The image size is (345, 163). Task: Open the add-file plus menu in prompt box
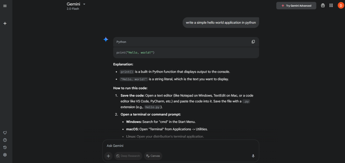tap(108, 156)
